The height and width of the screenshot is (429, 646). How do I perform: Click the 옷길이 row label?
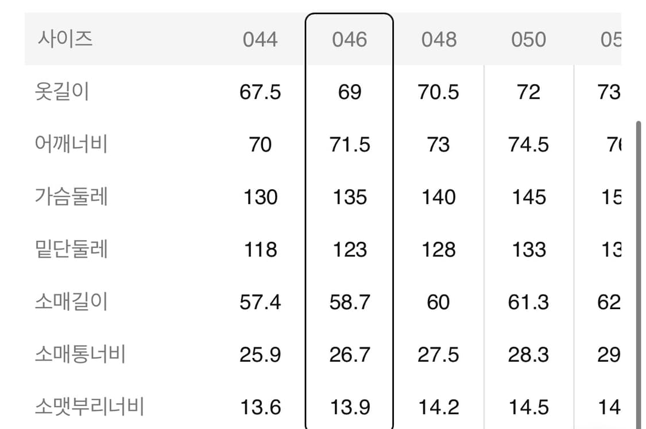point(62,92)
